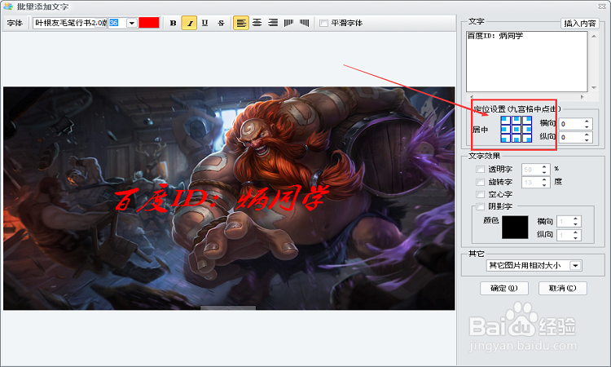611x367 pixels.
Task: Expand the 其它图片用相对大小 dropdown
Action: pyautogui.click(x=575, y=266)
